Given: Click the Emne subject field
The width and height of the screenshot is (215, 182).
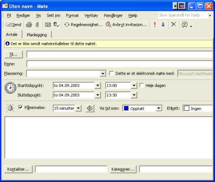Looking at the screenshot, I should [x=119, y=64].
